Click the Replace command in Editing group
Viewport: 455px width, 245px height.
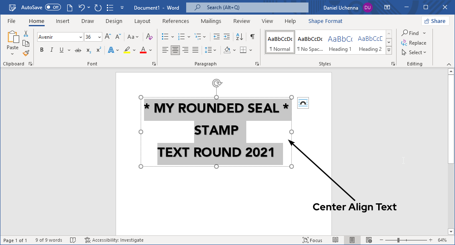click(x=415, y=42)
